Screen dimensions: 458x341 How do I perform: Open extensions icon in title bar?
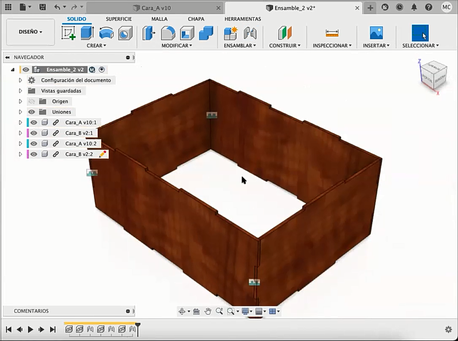pyautogui.click(x=385, y=7)
